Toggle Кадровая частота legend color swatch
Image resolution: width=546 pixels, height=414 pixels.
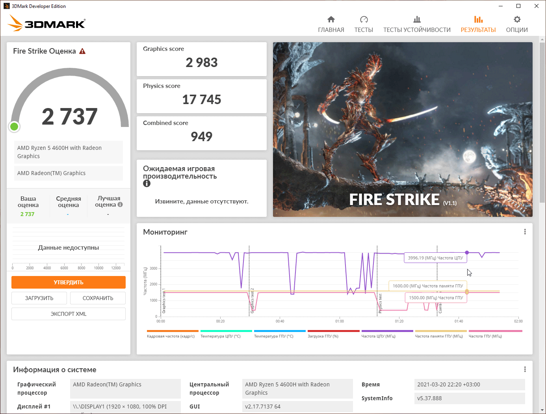[173, 331]
